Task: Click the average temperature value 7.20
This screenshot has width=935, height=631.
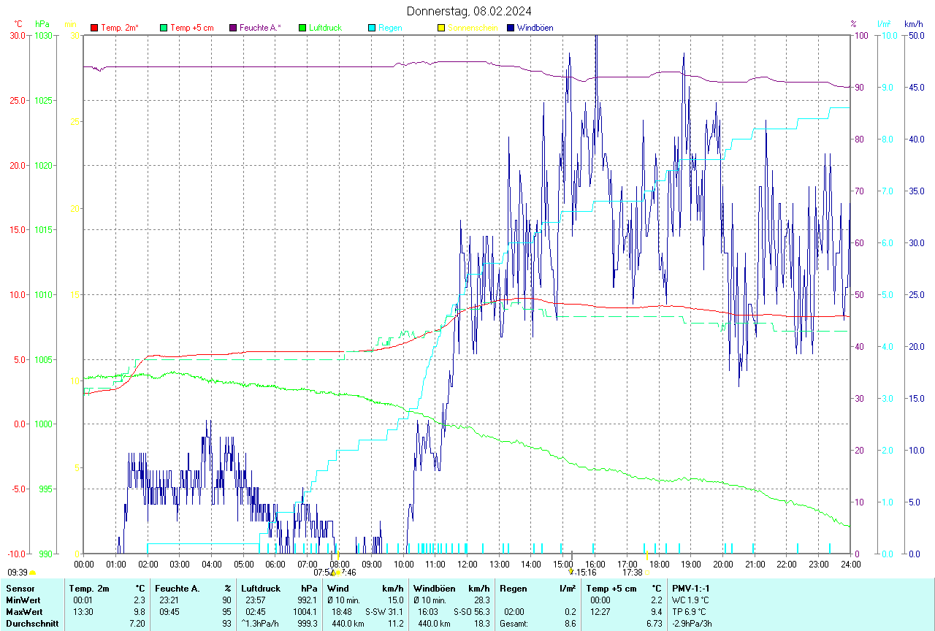Action: click(138, 624)
